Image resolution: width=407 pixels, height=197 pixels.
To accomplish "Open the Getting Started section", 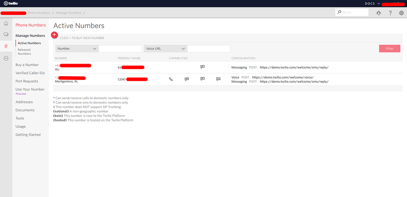I will [x=28, y=134].
